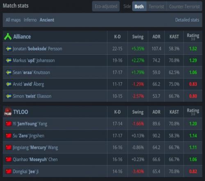Switch side filter to Terrorist
Image resolution: width=205 pixels, height=181 pixels.
coord(156,6)
